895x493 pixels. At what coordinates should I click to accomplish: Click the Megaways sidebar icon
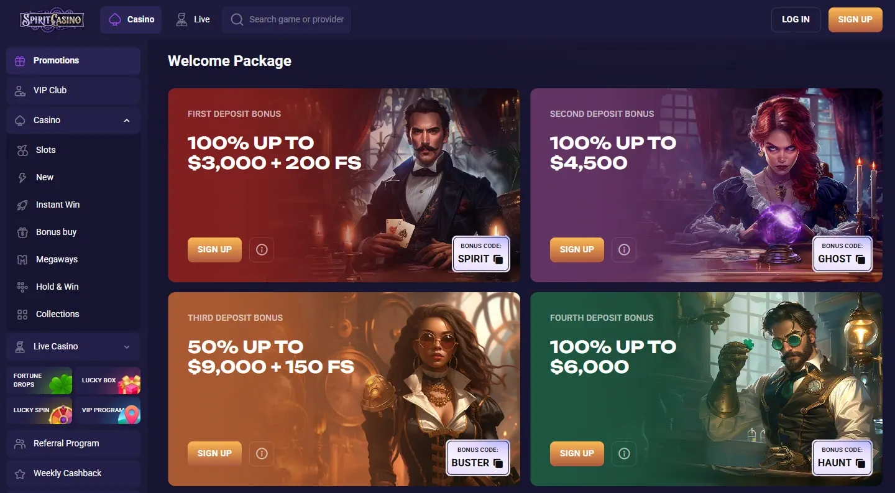coord(22,259)
